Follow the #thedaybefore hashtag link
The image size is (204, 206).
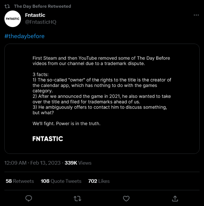[25, 36]
